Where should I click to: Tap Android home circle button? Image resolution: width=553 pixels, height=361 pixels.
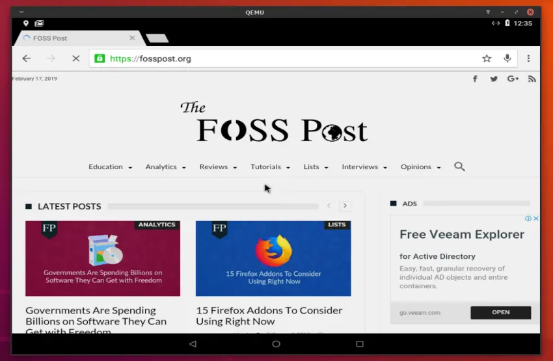tap(276, 343)
